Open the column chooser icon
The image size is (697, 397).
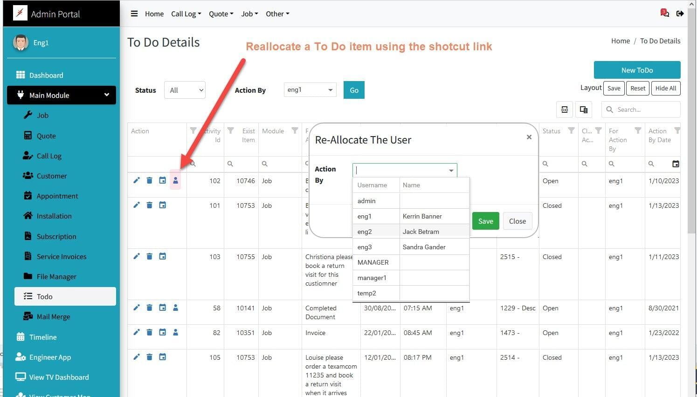point(583,110)
